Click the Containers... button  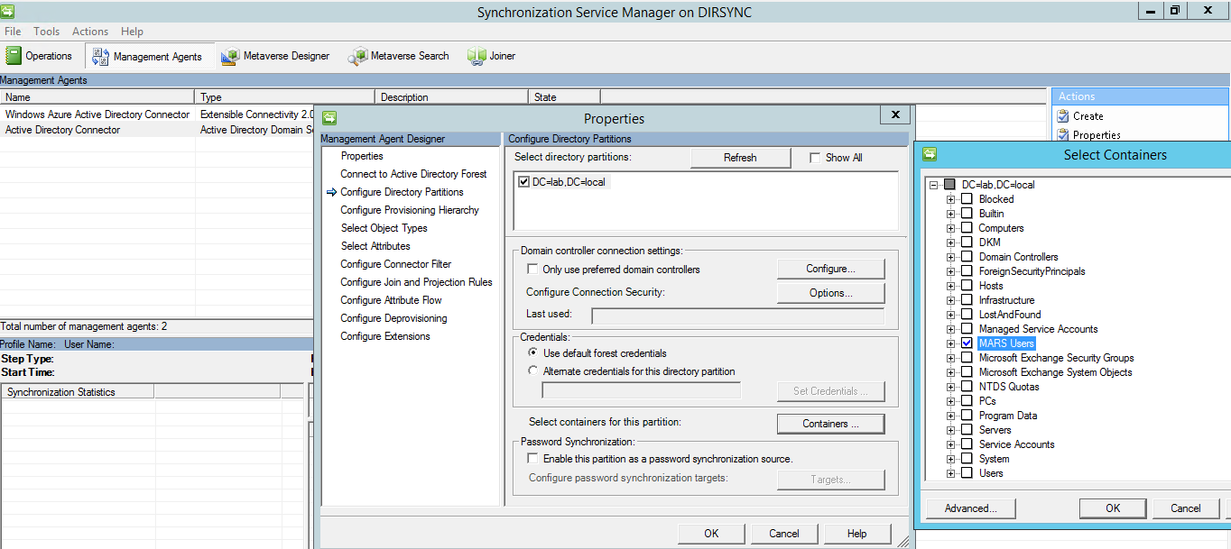830,424
